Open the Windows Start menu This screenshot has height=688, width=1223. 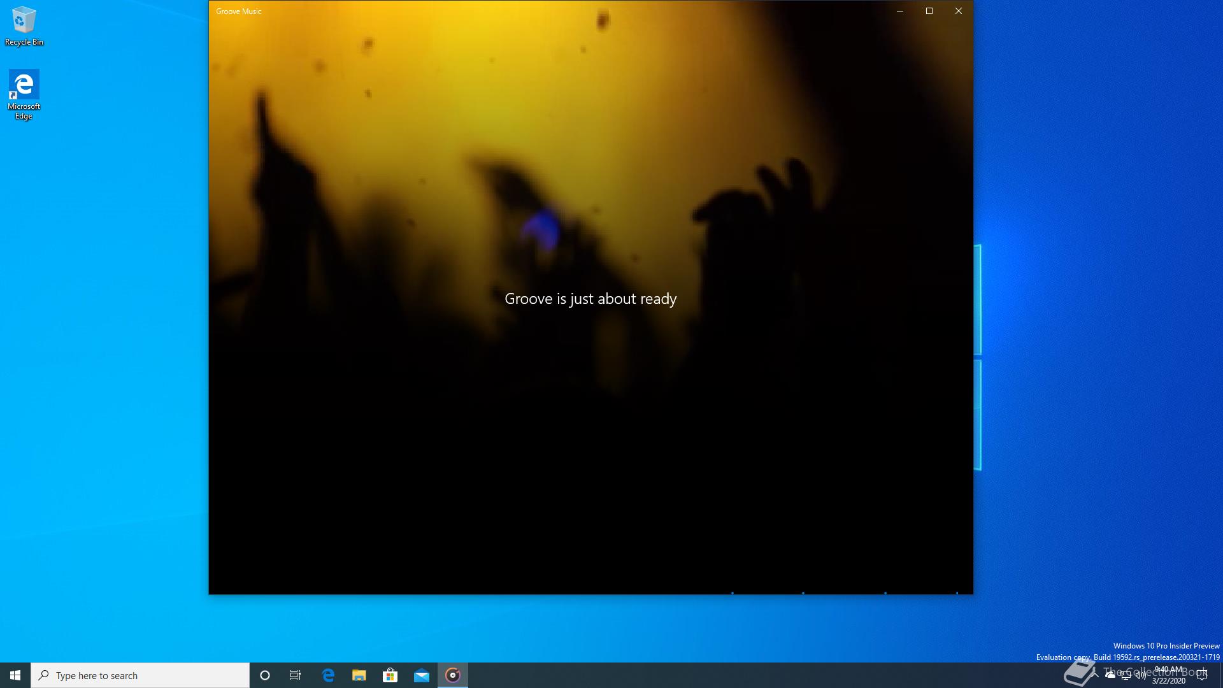15,675
